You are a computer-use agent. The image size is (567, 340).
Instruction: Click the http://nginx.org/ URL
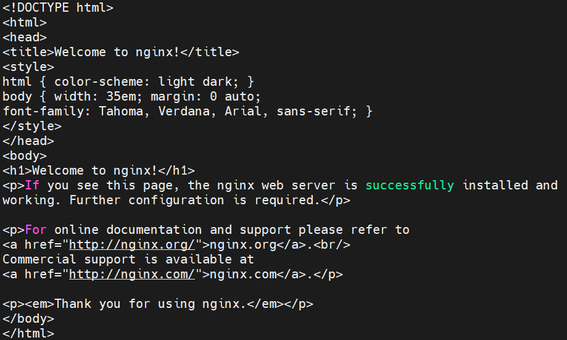(x=132, y=245)
